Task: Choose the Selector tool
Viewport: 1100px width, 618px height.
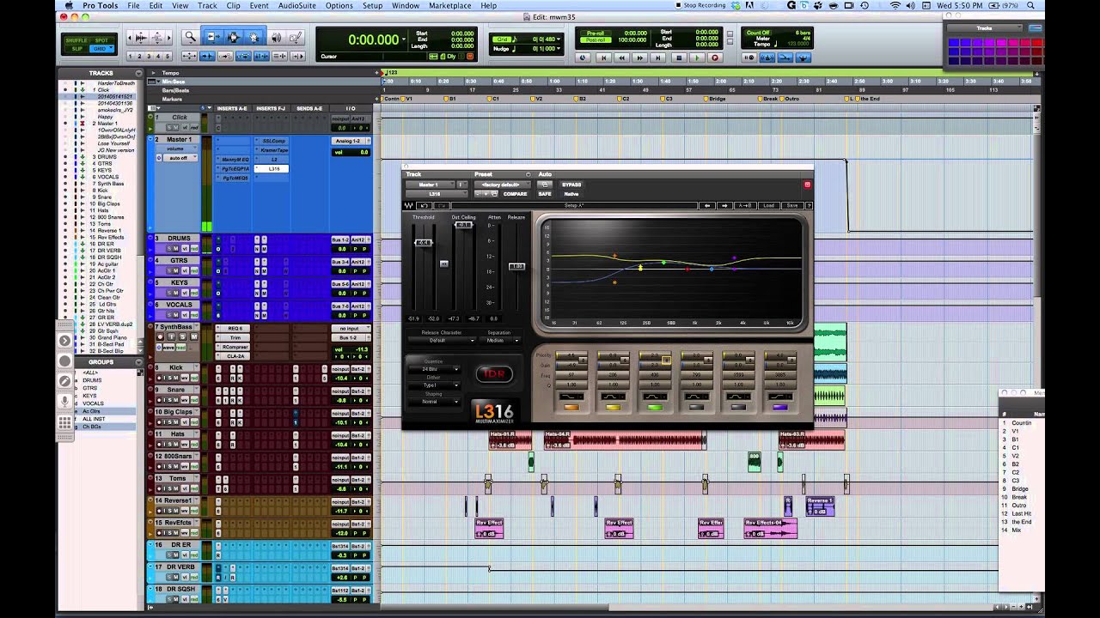Action: [233, 38]
